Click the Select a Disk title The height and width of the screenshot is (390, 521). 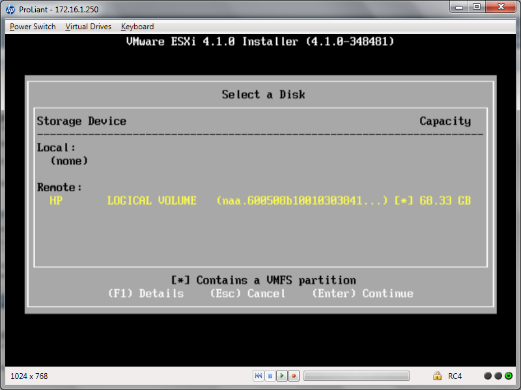[264, 94]
